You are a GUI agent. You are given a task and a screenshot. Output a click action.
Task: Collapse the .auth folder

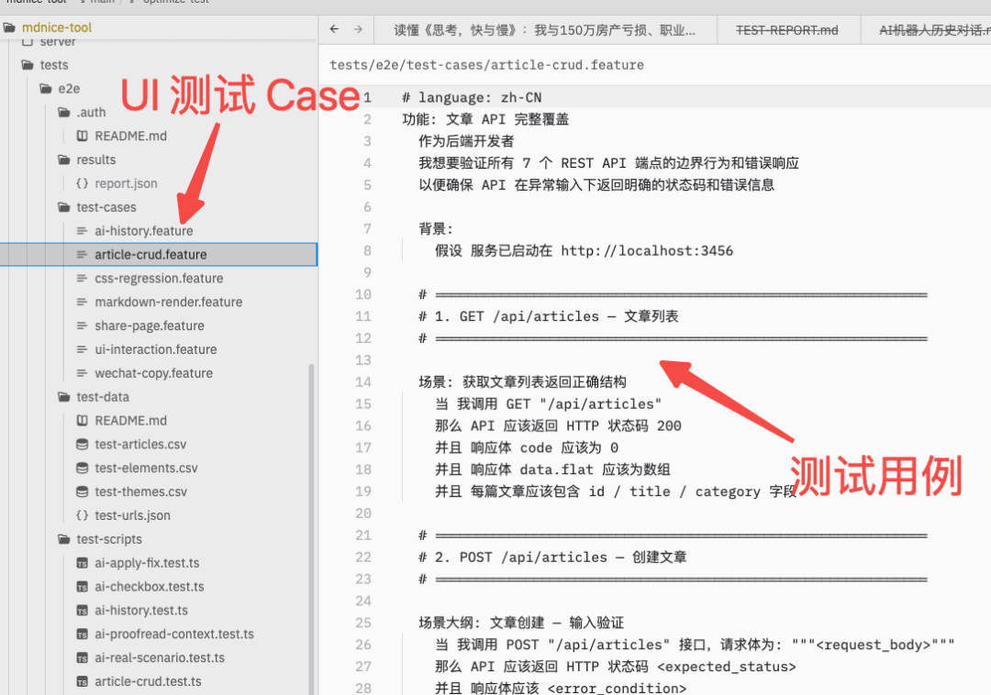pyautogui.click(x=91, y=113)
